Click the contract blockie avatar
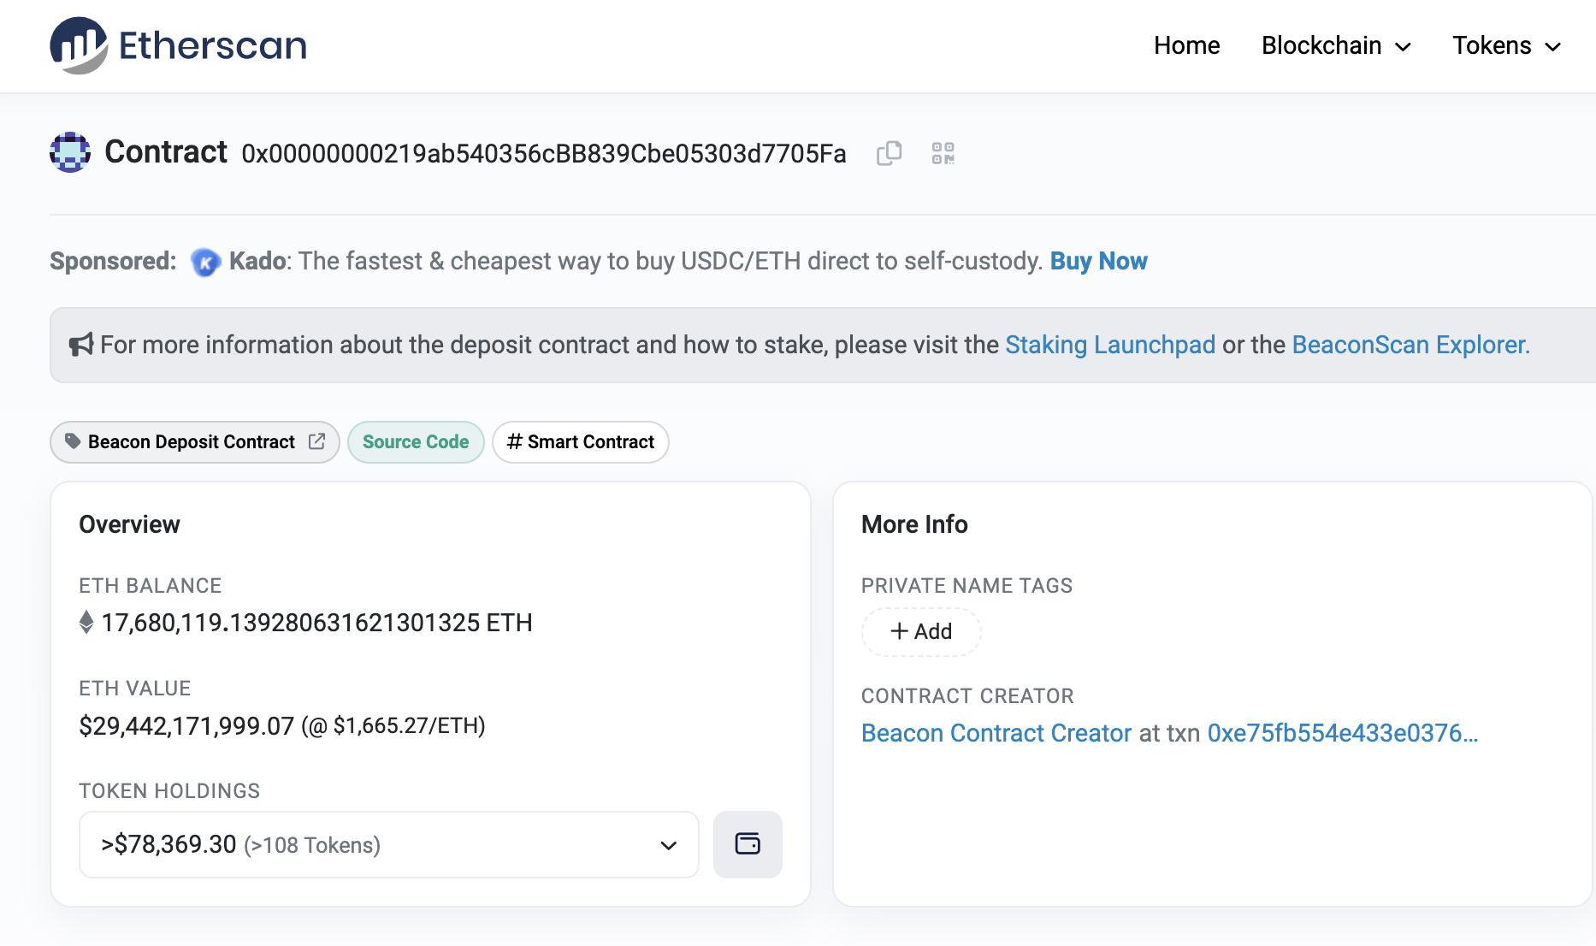 70,152
